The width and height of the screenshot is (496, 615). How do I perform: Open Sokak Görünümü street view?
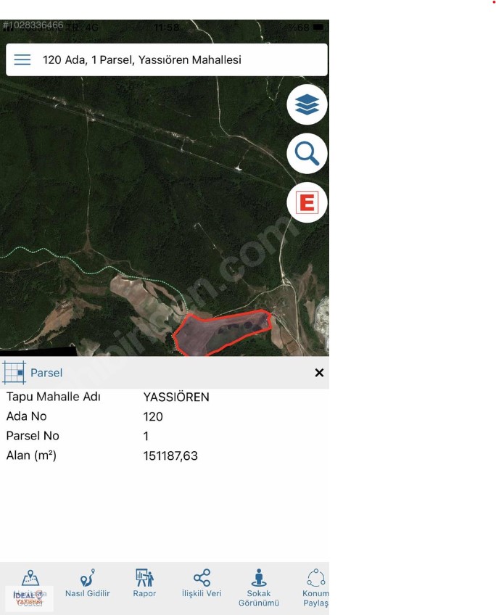click(259, 587)
